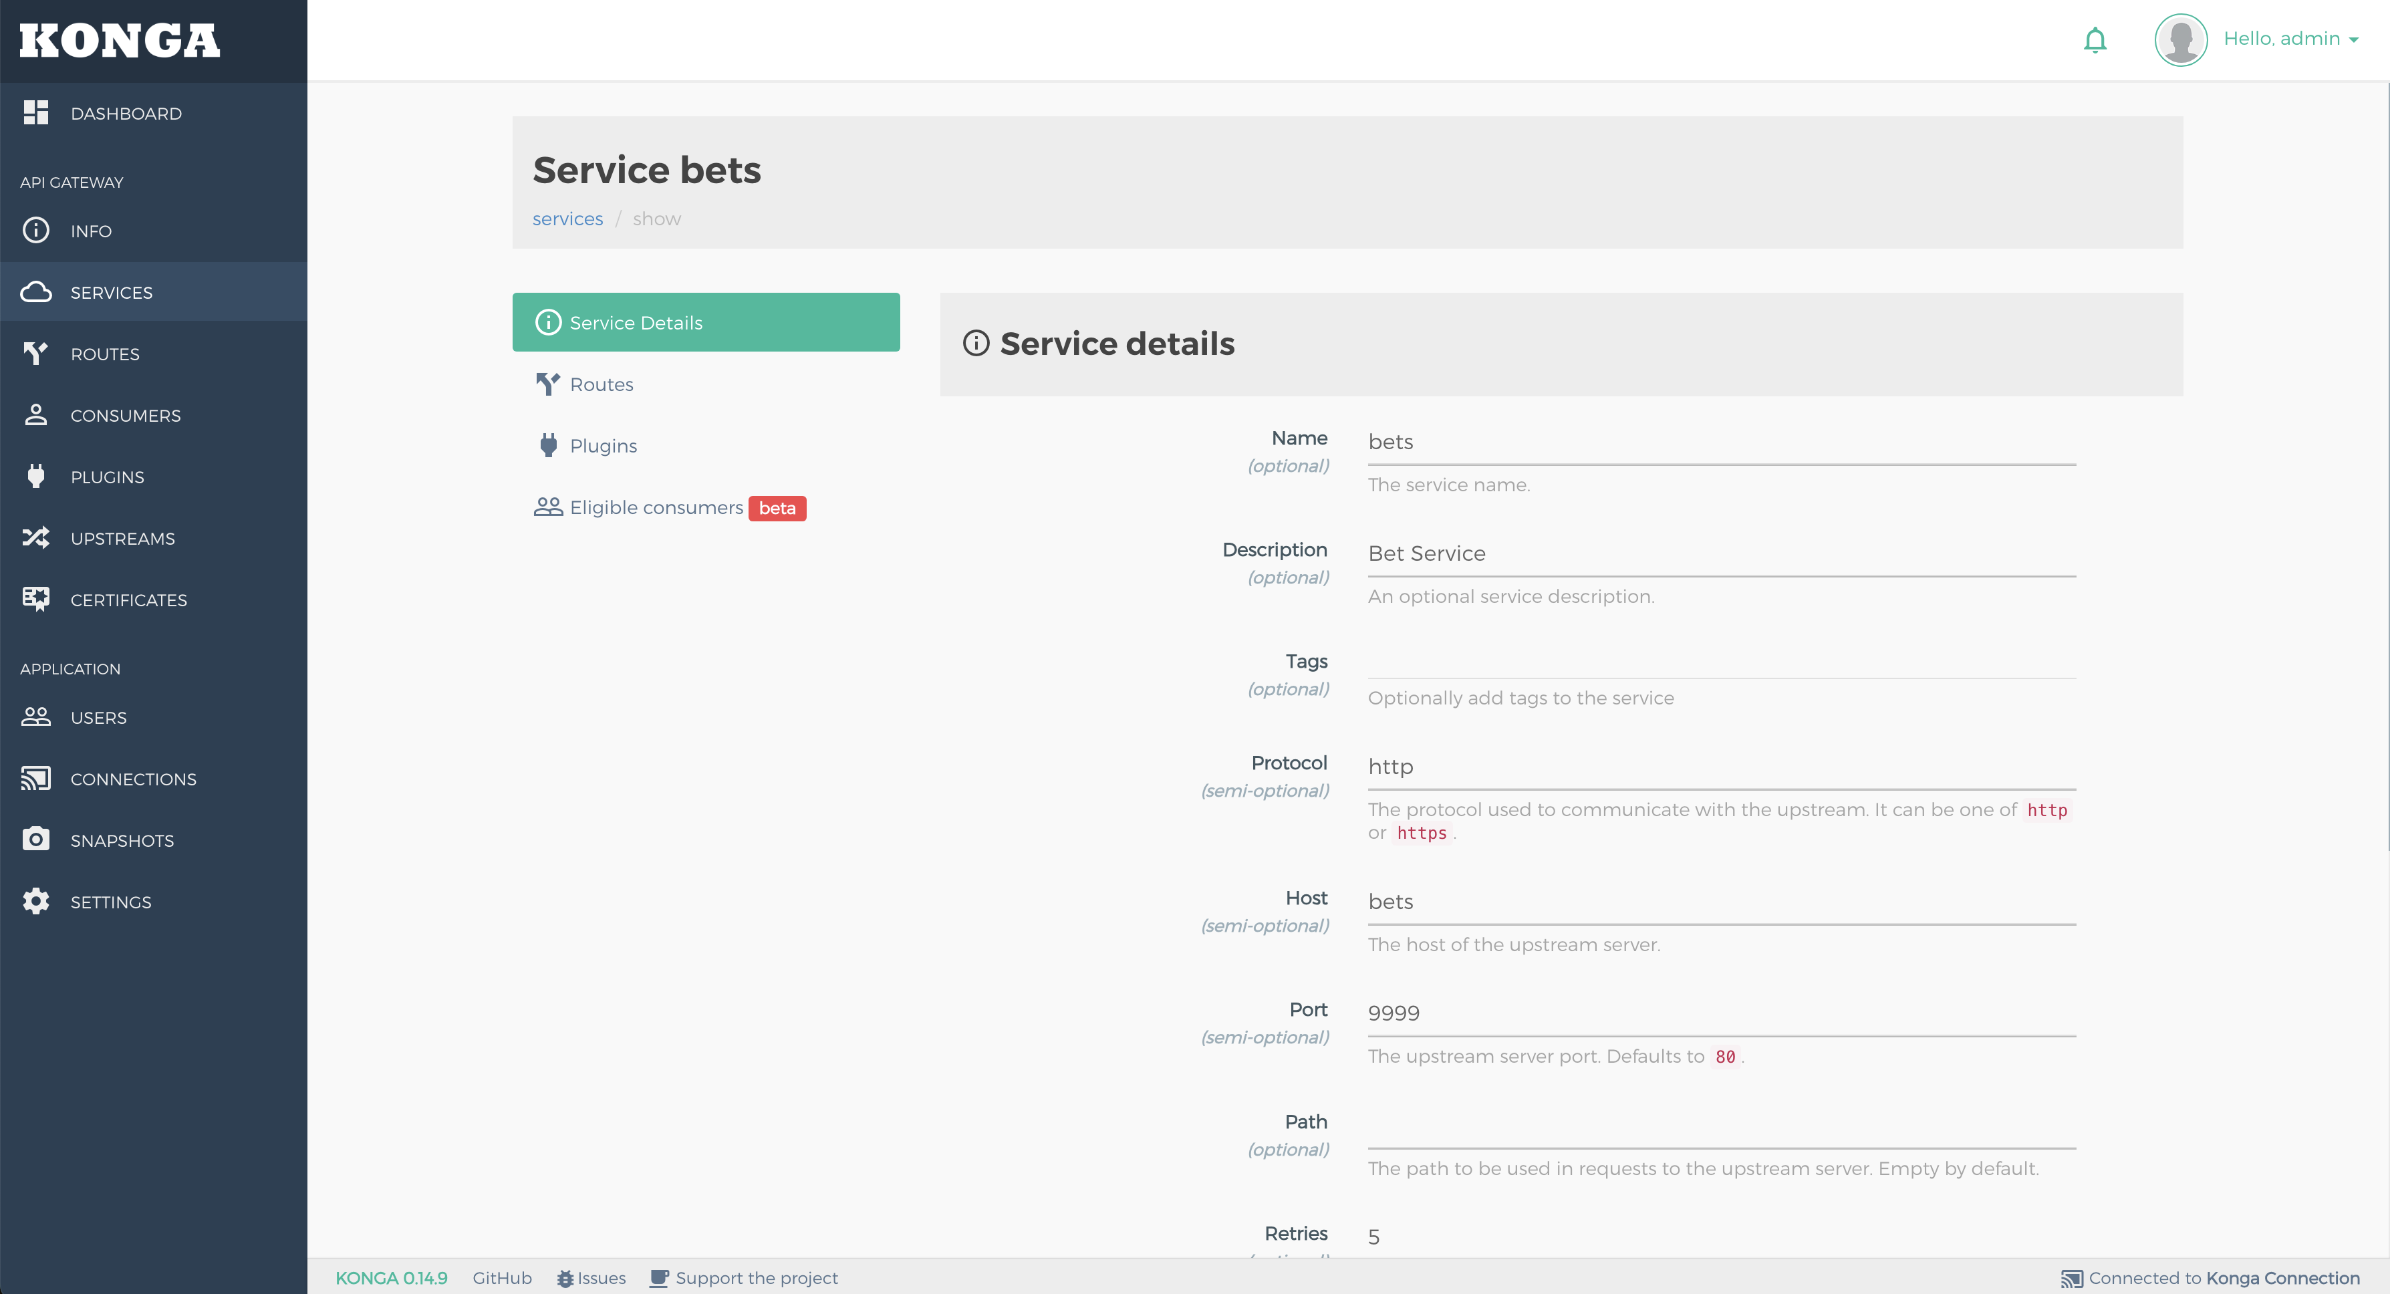Screen dimensions: 2390x1294
Task: Open Consumers via the person icon
Action: (36, 414)
